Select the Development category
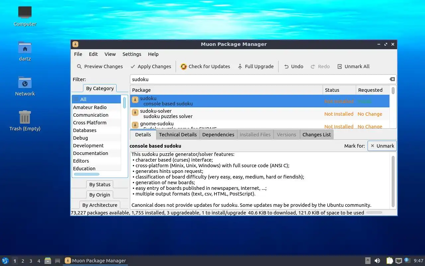This screenshot has width=425, height=266. (x=96, y=145)
